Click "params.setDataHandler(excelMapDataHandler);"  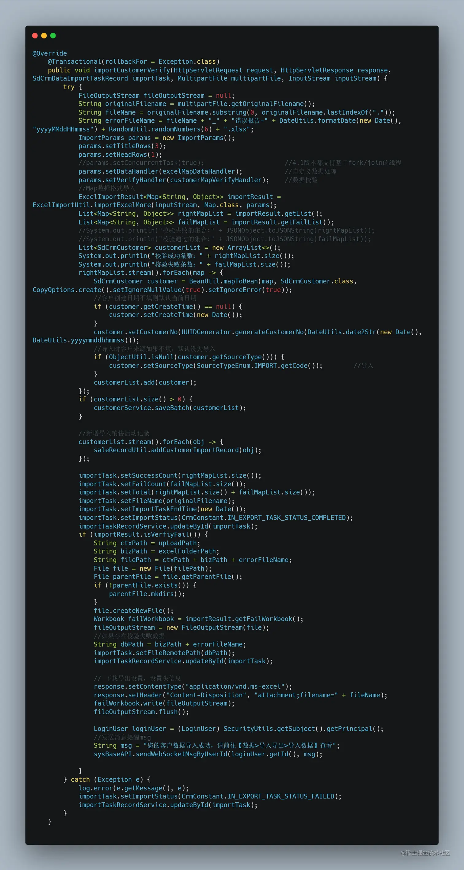tap(160, 171)
